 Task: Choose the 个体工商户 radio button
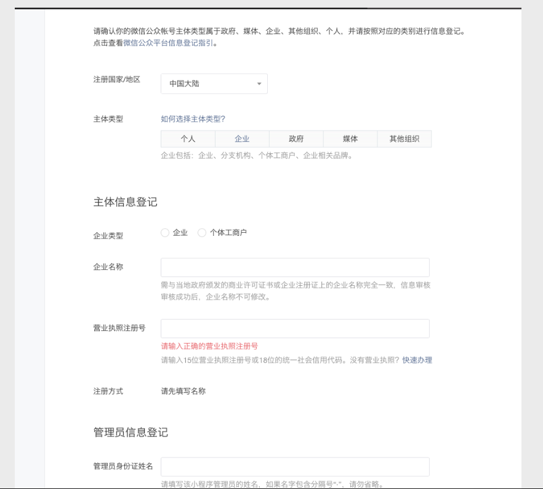202,233
